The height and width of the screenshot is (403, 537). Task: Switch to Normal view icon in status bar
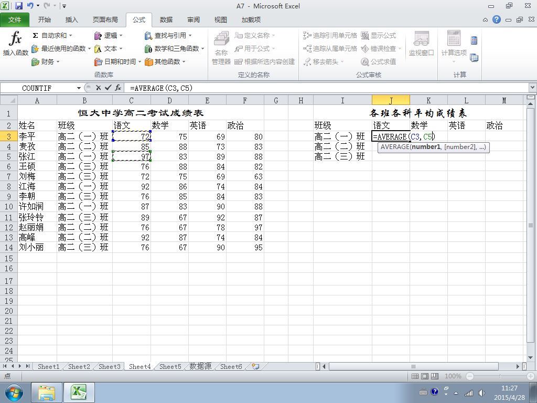[415, 376]
